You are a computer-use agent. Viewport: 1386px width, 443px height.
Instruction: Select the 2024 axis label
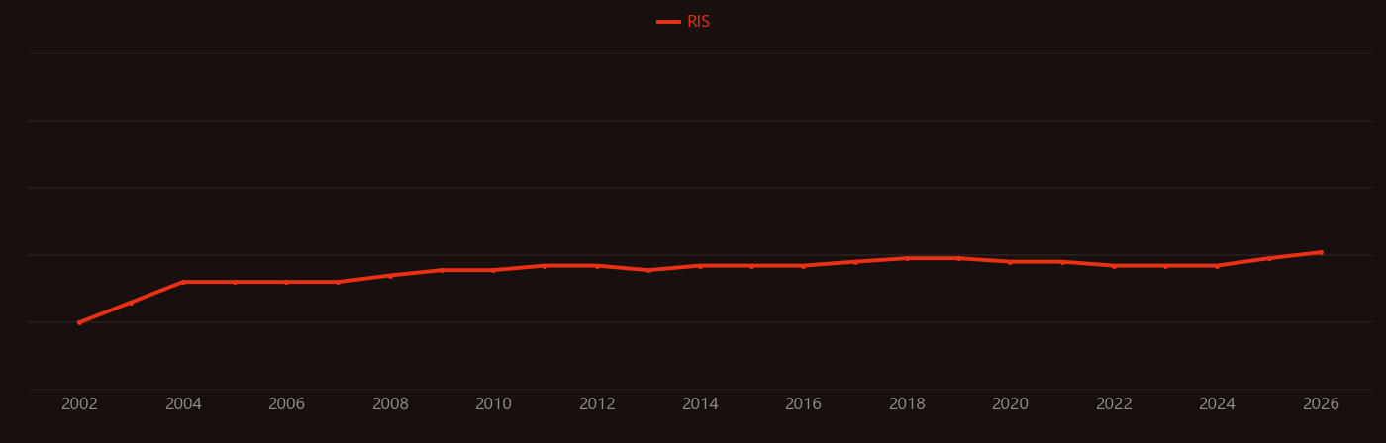click(x=1217, y=404)
